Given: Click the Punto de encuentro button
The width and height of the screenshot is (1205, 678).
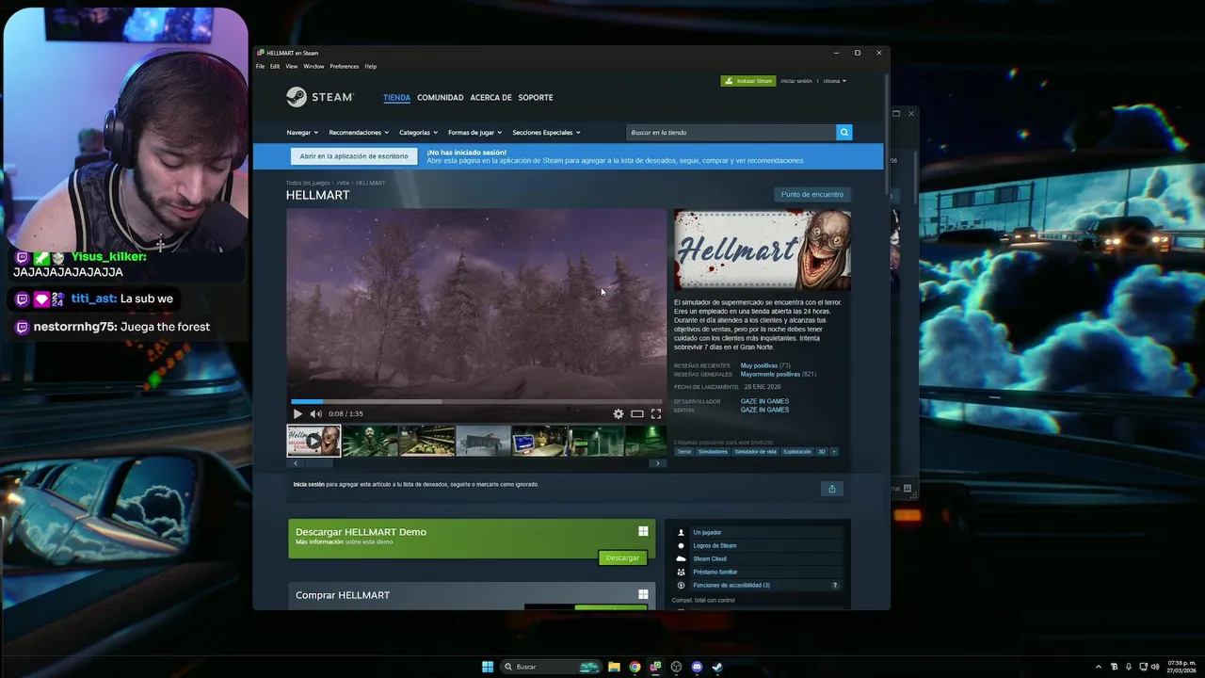Looking at the screenshot, I should click(x=811, y=194).
